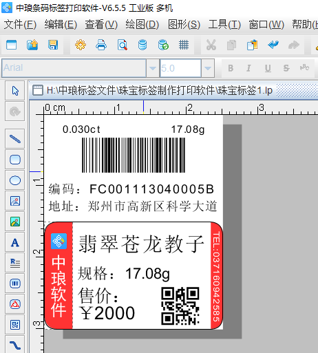318x353 pixels.
Task: Choose the barcode drawing tool
Action: (x=15, y=284)
